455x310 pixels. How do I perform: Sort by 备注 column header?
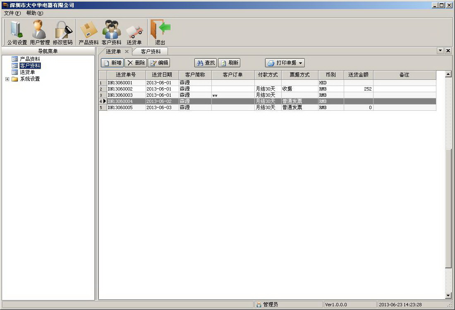405,75
